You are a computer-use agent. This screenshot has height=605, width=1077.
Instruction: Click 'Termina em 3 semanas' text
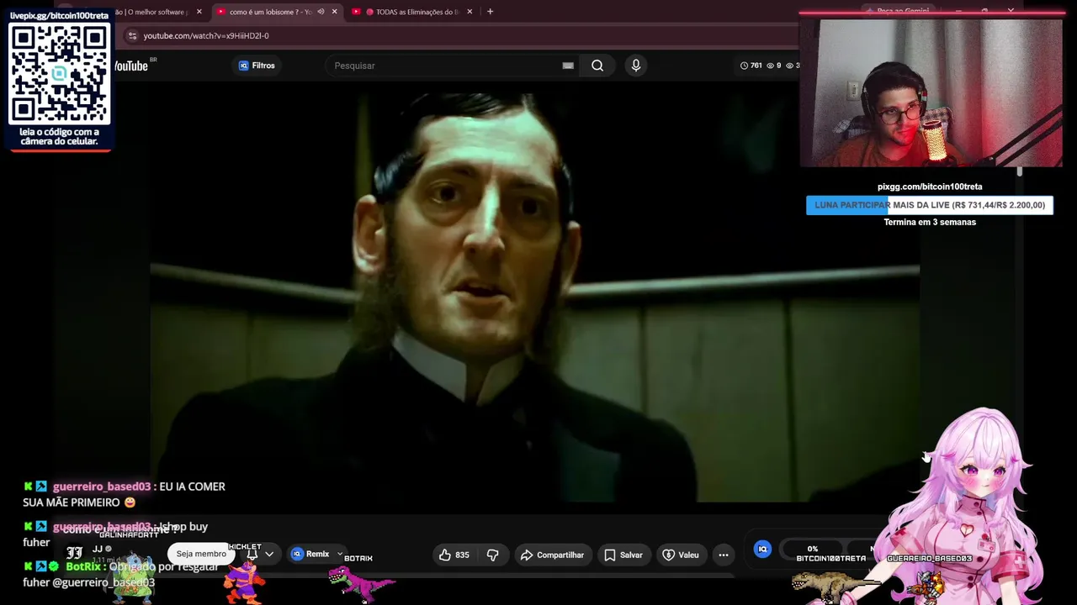930,222
